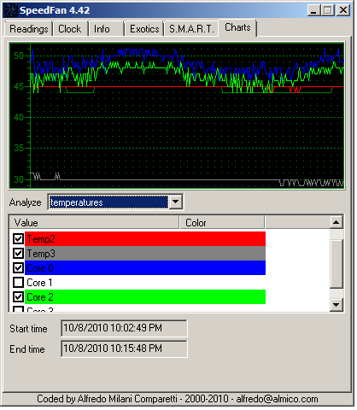Minimize the SpeedFan window
The image size is (357, 410).
point(314,10)
